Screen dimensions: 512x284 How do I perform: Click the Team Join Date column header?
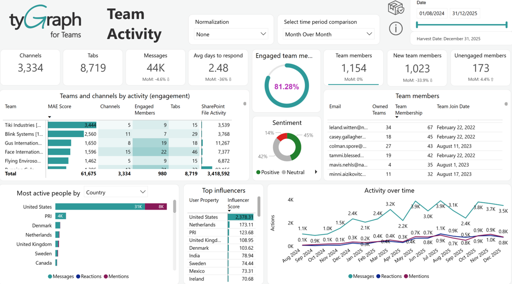453,107
